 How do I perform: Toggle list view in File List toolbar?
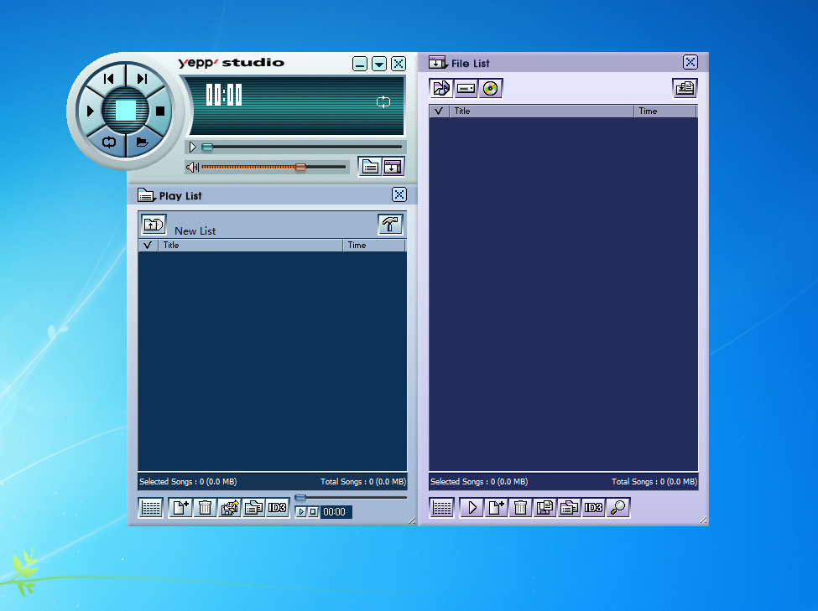coord(442,508)
